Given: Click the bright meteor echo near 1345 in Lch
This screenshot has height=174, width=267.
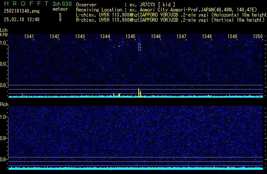Looking at the screenshot, I should point(140,47).
